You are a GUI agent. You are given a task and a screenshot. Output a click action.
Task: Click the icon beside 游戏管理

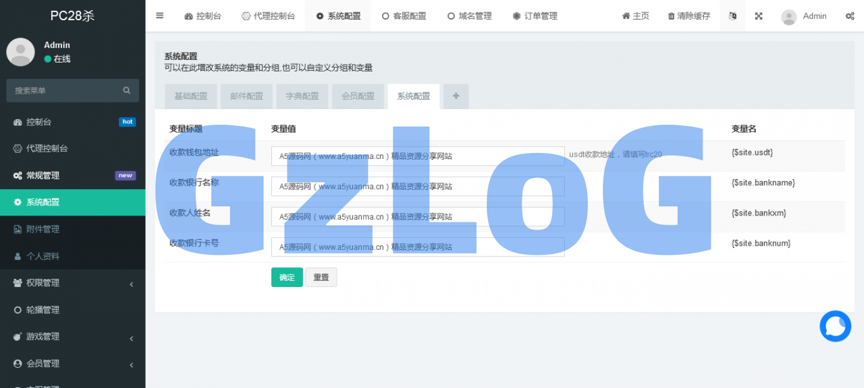[x=18, y=336]
